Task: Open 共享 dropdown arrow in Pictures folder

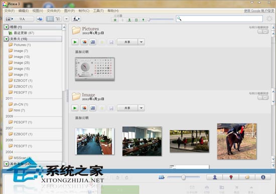Action: coord(142,42)
